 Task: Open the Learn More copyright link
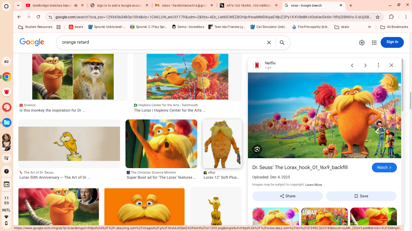tap(313, 185)
